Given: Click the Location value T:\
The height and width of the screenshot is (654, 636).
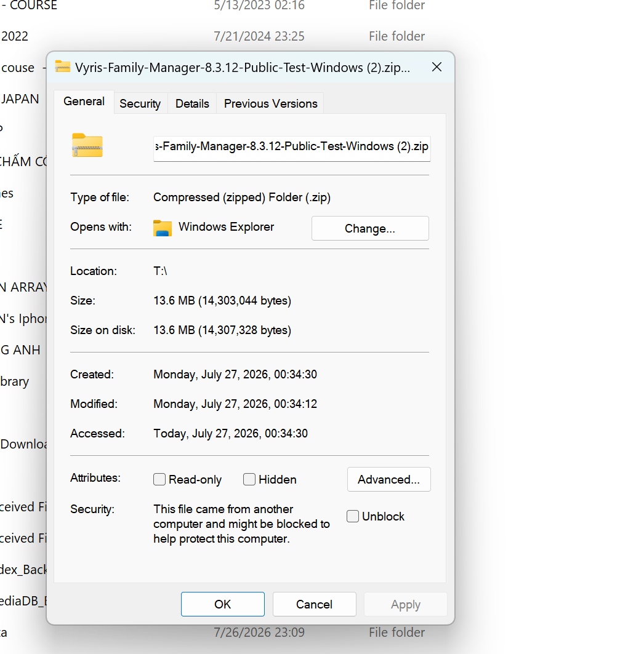Looking at the screenshot, I should 160,271.
